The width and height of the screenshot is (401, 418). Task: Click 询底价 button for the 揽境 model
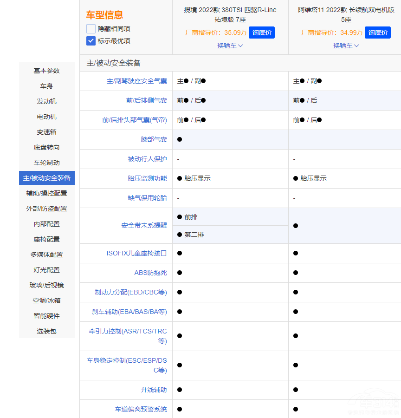pyautogui.click(x=261, y=33)
